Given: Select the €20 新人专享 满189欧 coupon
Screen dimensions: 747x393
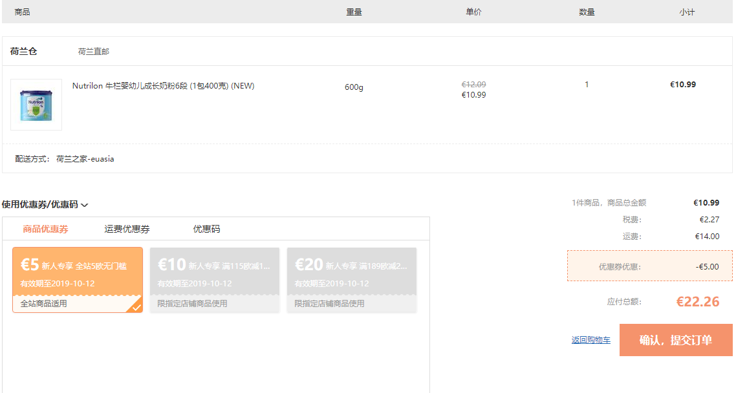Looking at the screenshot, I should tap(352, 280).
